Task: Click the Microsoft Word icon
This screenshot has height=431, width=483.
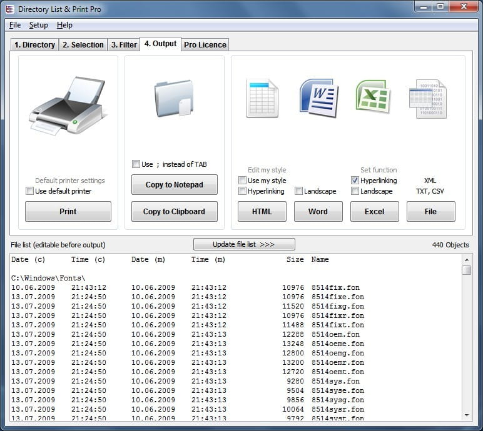Action: [x=318, y=98]
